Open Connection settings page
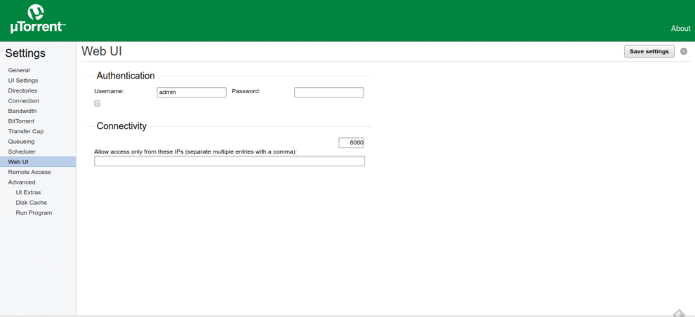 pyautogui.click(x=23, y=101)
